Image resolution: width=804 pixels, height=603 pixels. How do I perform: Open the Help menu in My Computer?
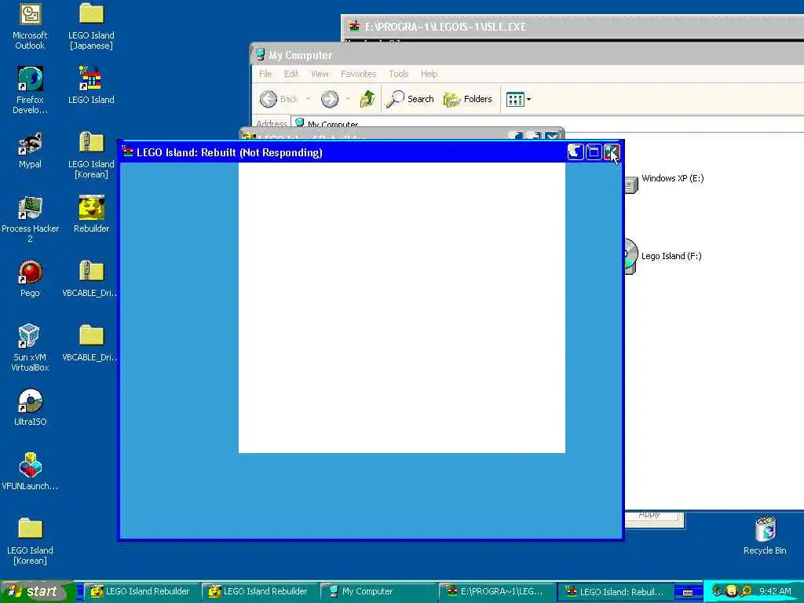pos(429,74)
